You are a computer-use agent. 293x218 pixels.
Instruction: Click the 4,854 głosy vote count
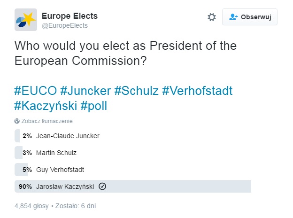(x=31, y=206)
